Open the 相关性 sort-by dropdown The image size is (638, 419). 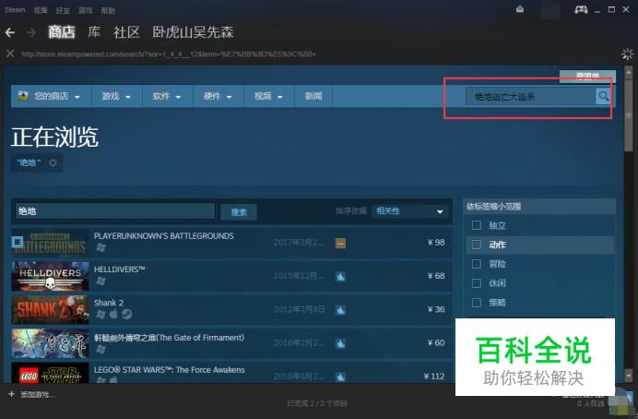(409, 211)
